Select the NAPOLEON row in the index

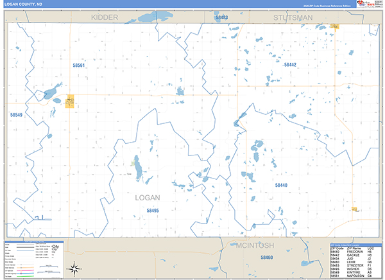click(351, 276)
